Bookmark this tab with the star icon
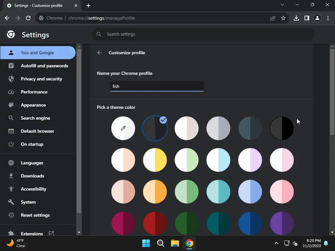Screen dimensions: 335x251 [283, 18]
